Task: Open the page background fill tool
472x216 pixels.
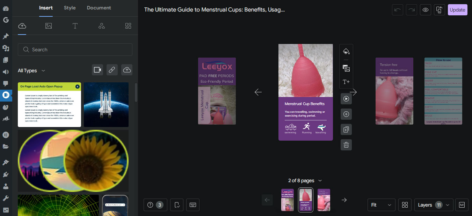Action: 346,52
